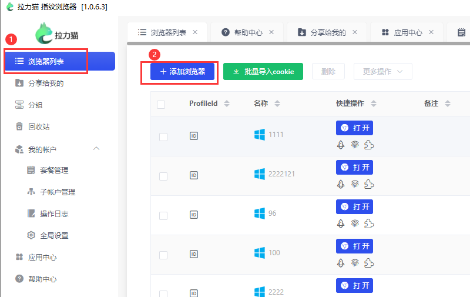This screenshot has height=297, width=470.
Task: Click the fingerprint icon in row 100
Action: tap(355, 263)
